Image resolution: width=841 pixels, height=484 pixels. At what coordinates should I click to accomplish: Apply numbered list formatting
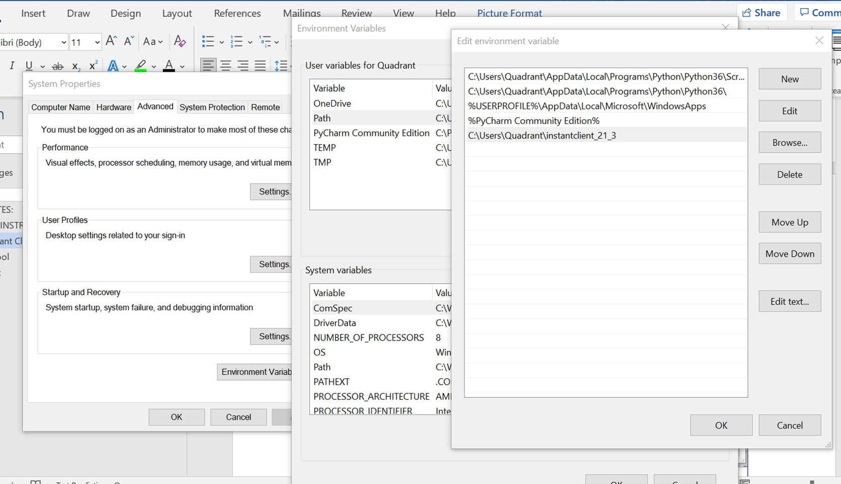pyautogui.click(x=236, y=42)
